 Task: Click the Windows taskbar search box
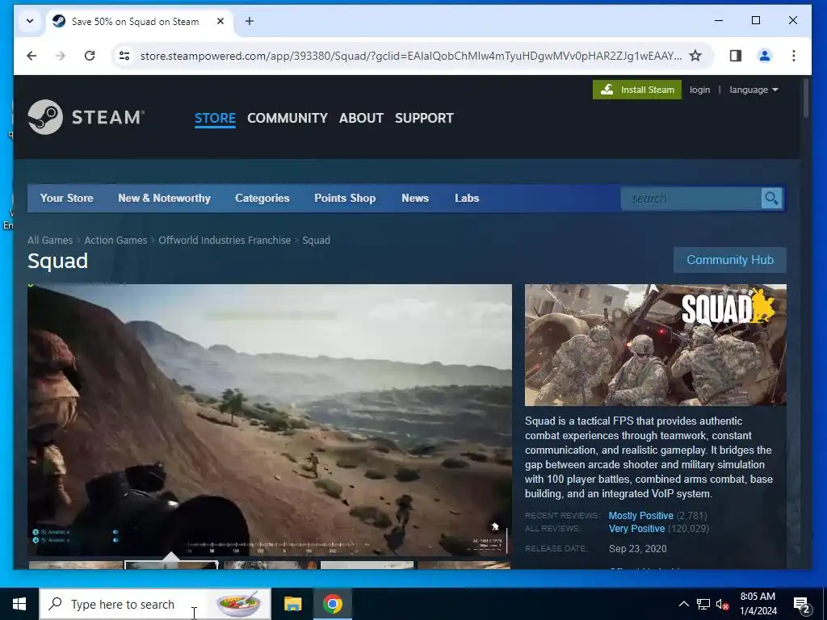[156, 604]
